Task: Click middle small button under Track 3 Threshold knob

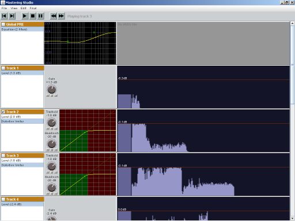Action: [x=52, y=172]
